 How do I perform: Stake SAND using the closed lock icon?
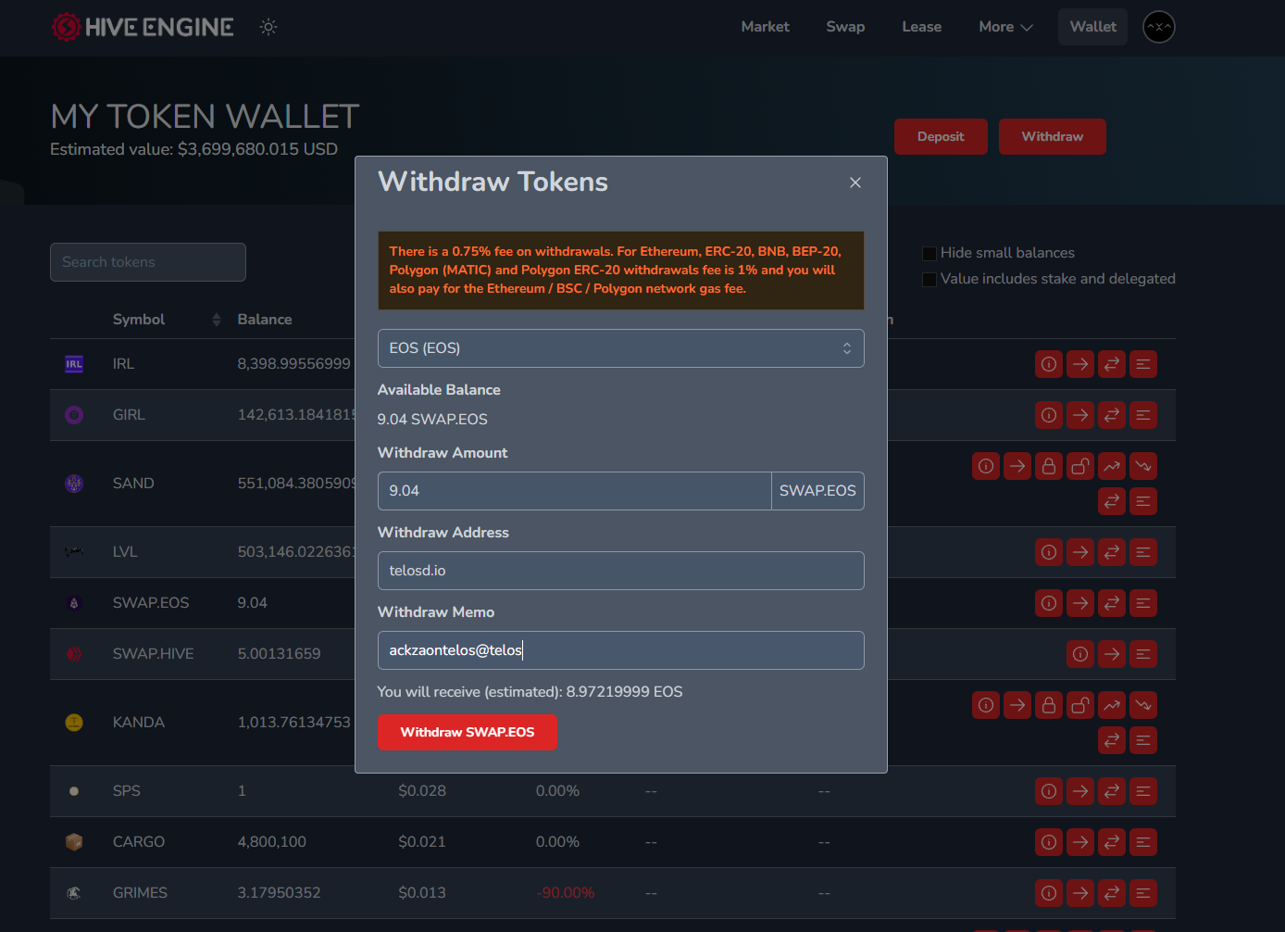1049,466
